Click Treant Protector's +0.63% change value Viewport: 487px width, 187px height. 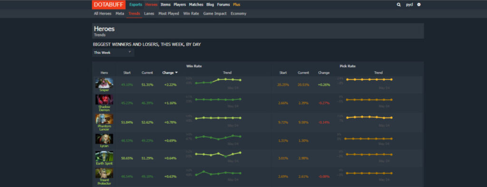(171, 177)
